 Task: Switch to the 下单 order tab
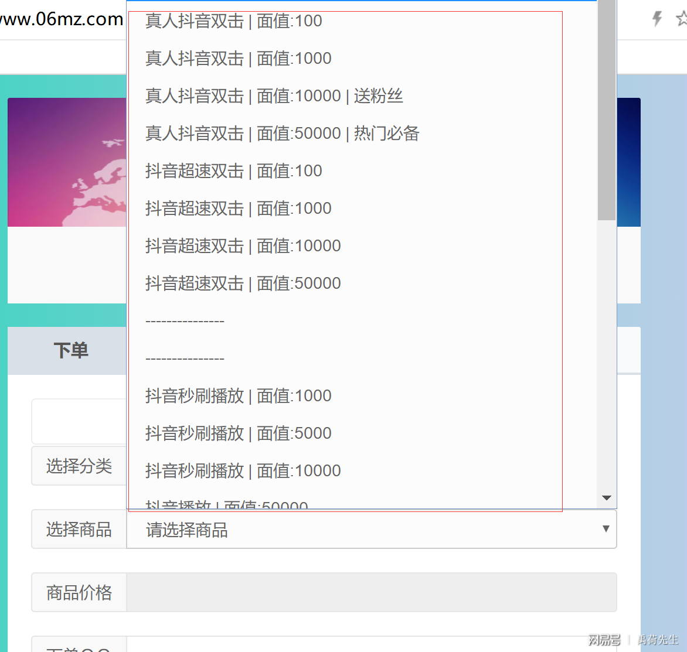point(72,350)
